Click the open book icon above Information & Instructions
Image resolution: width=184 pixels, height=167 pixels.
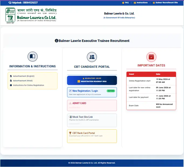coord(33,56)
